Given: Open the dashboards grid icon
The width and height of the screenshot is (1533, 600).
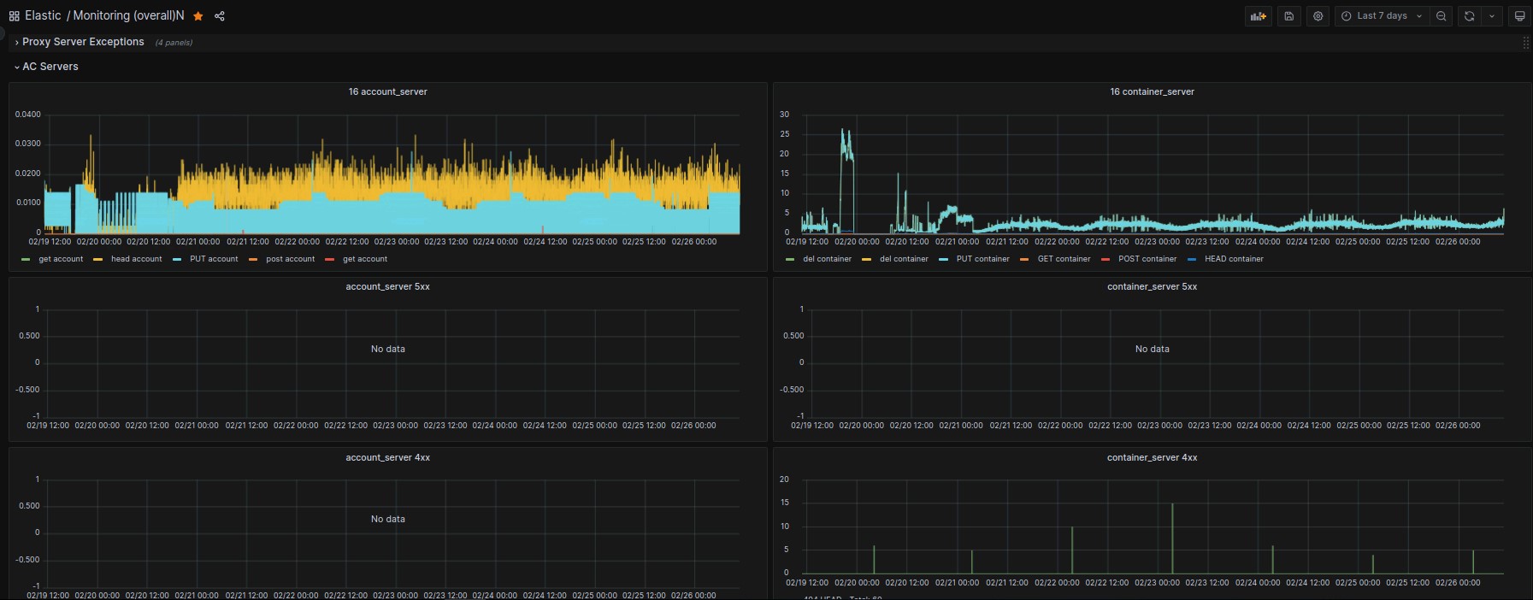Looking at the screenshot, I should click(x=14, y=16).
